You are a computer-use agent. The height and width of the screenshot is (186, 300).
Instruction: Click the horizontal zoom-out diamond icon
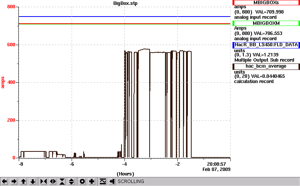pos(53,181)
